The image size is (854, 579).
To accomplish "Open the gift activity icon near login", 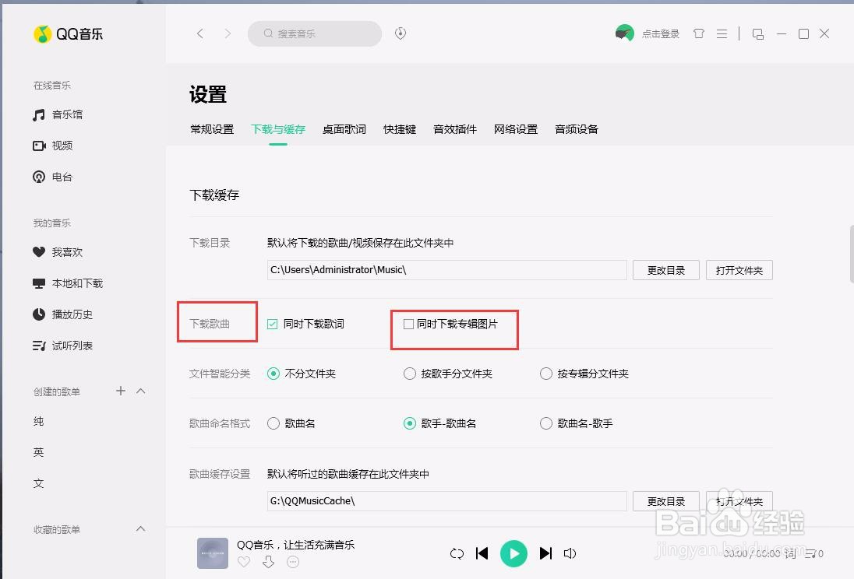I will 699,33.
